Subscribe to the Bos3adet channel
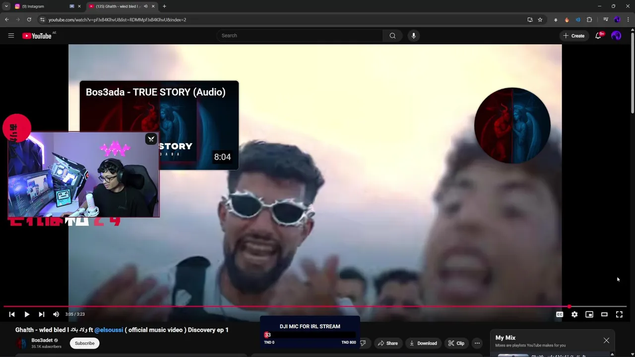Screen dimensions: 635x357 tap(84, 343)
